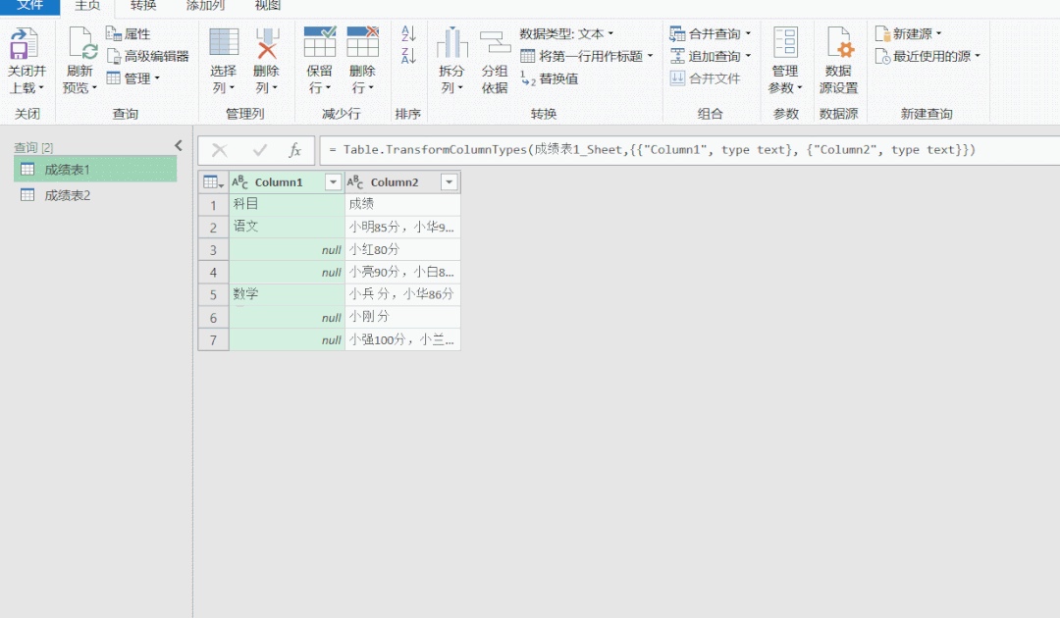Click the Remove Columns (删除列) icon
The image size is (1060, 618).
267,43
